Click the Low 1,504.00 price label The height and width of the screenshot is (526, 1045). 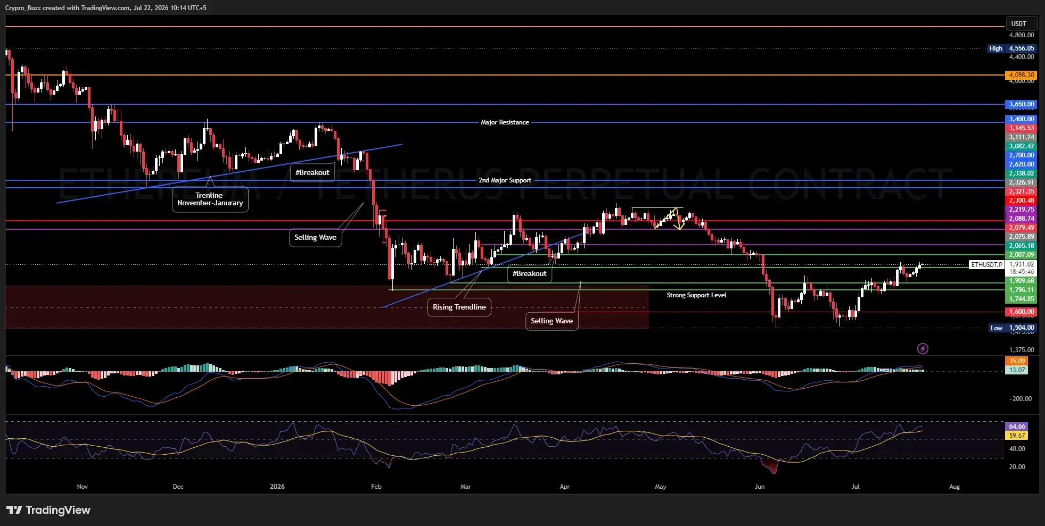[x=1013, y=328]
